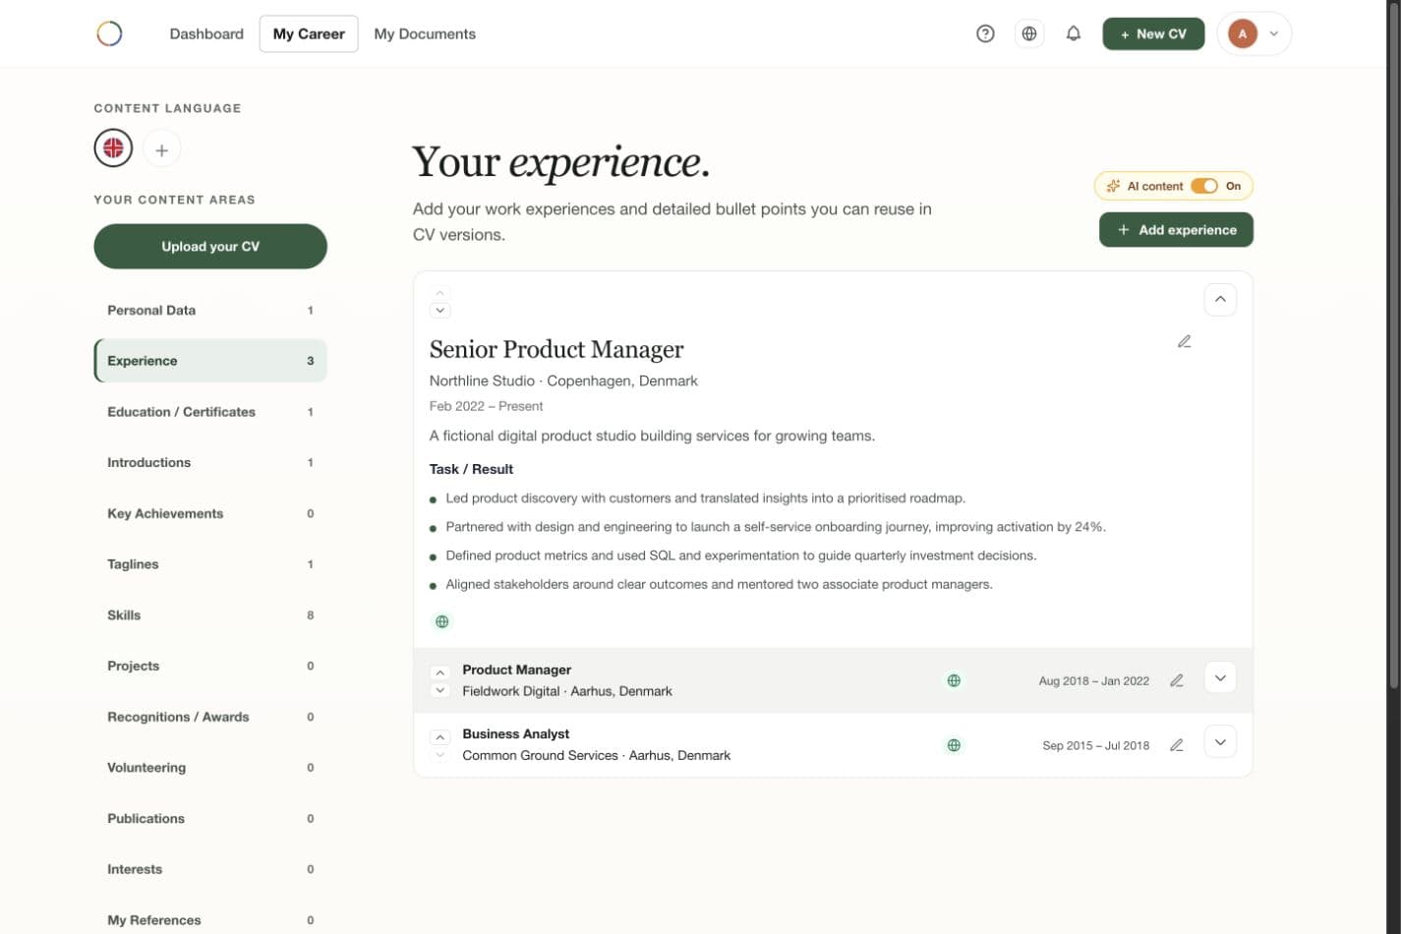Image resolution: width=1401 pixels, height=934 pixels.
Task: Click the app logo in the header
Action: (x=109, y=33)
